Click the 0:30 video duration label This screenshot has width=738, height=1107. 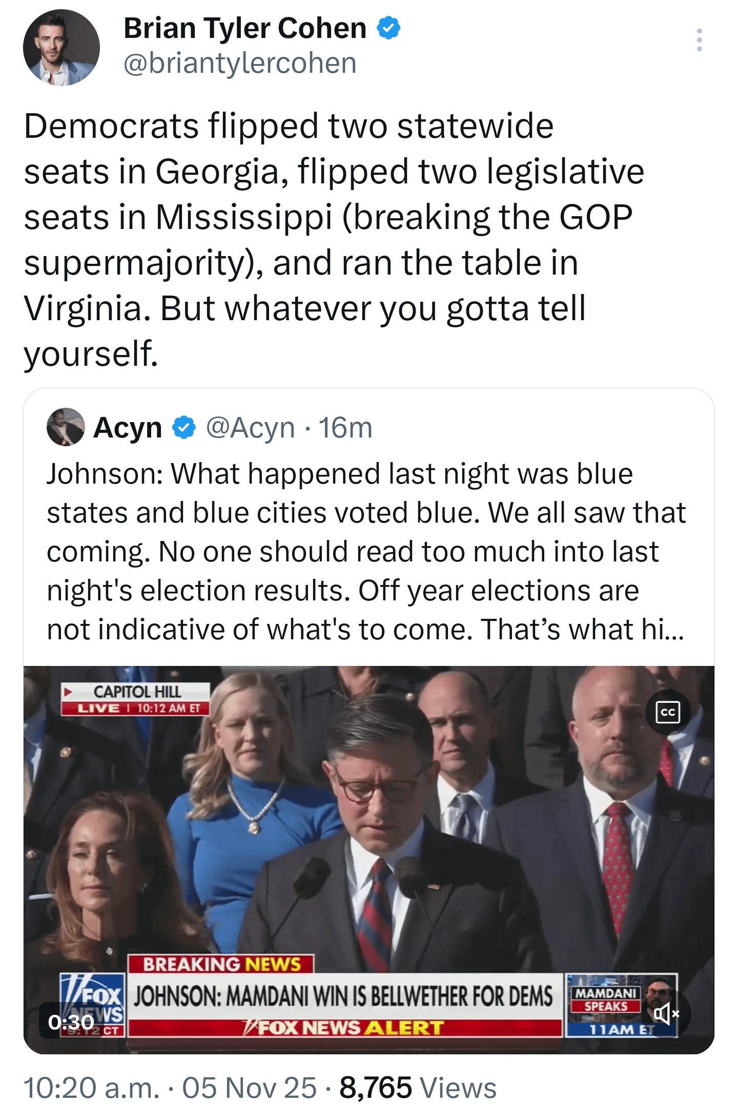pos(71,1022)
